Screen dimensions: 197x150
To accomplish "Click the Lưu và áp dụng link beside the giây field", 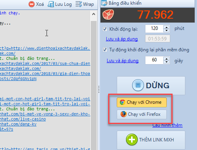I will coord(123,61).
